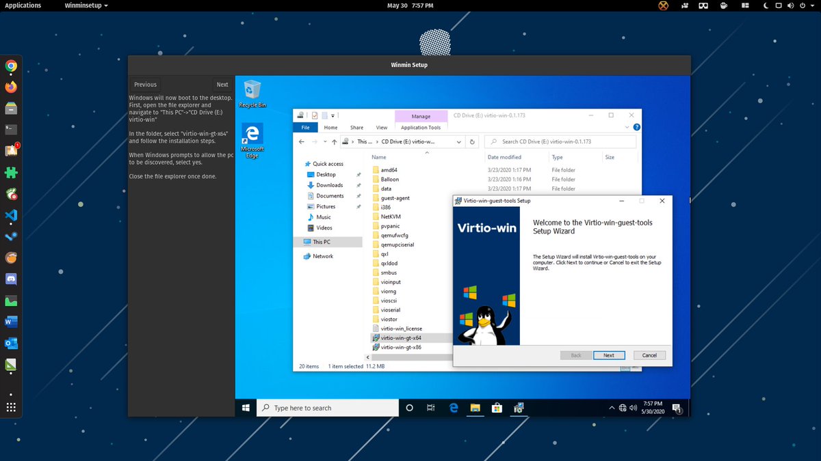Open Microsoft Edge desktop shortcut
The height and width of the screenshot is (461, 821).
click(x=252, y=141)
